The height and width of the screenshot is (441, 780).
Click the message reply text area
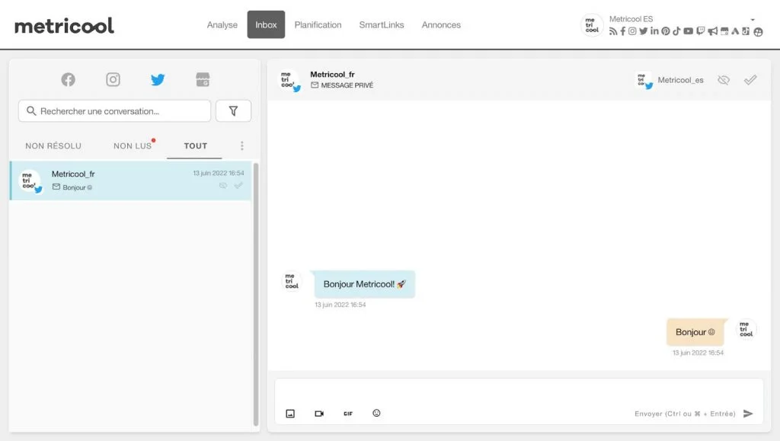click(x=519, y=391)
